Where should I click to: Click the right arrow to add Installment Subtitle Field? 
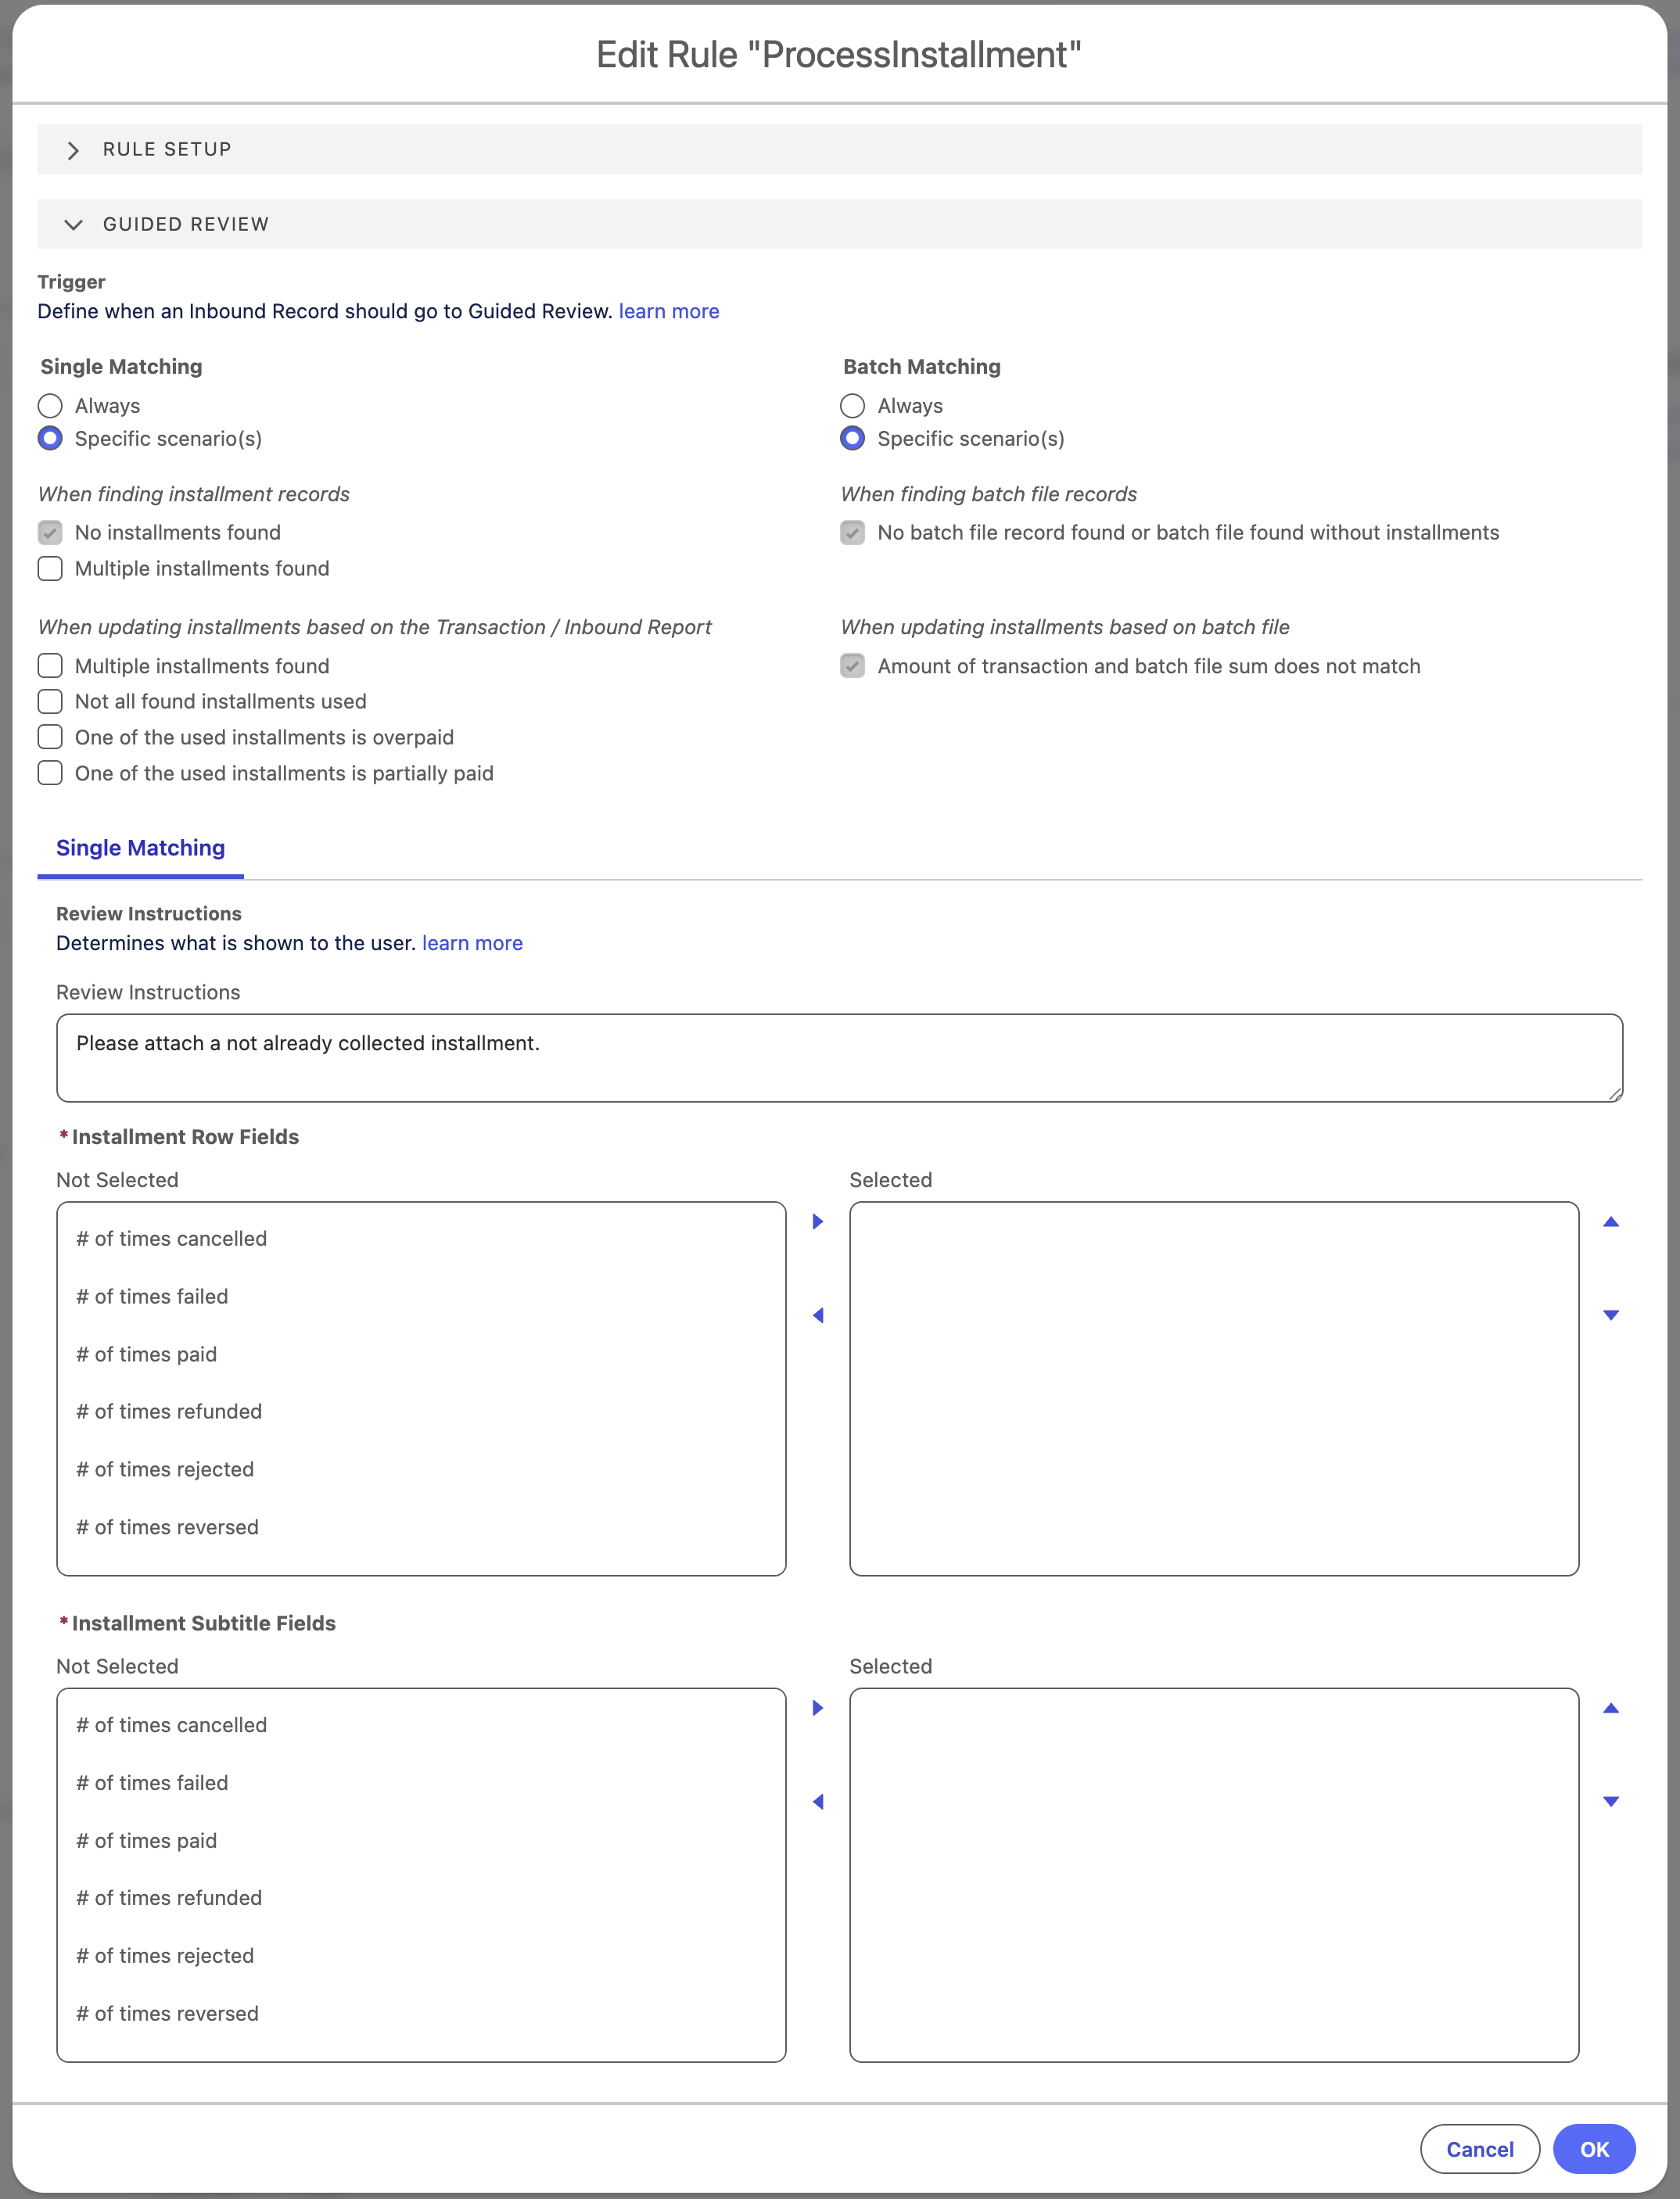pyautogui.click(x=818, y=1708)
